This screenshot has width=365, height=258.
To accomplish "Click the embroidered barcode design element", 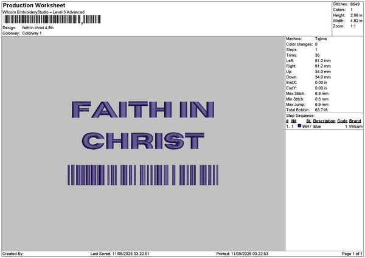I will pyautogui.click(x=143, y=175).
